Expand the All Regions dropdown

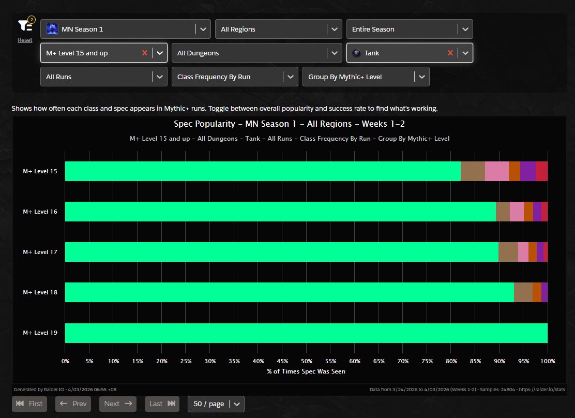[279, 29]
